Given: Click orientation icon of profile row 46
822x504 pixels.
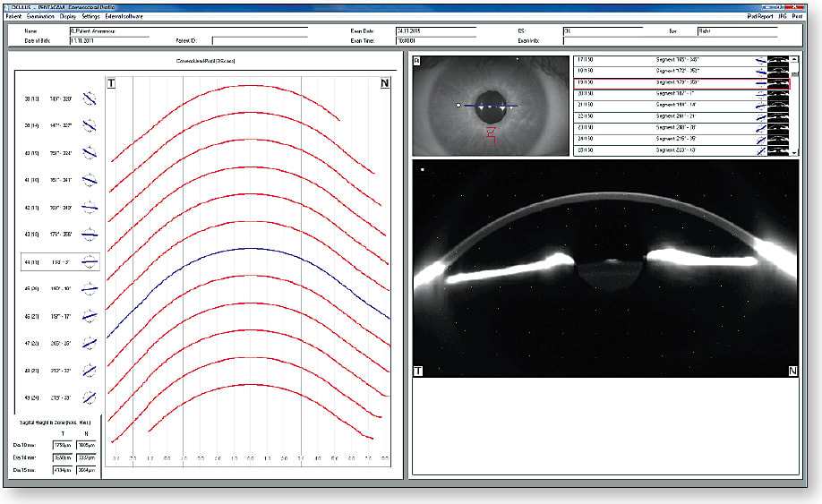Looking at the screenshot, I should pyautogui.click(x=90, y=316).
